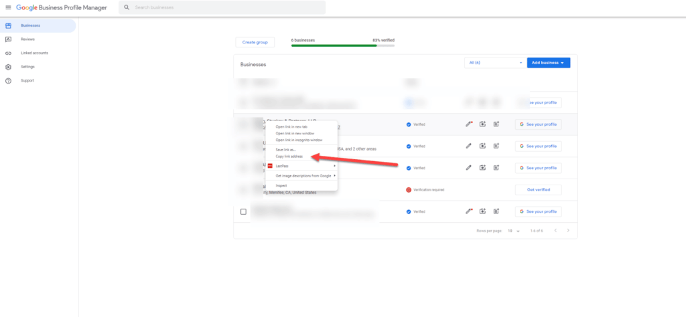
Task: Open the Add business dropdown button
Action: 548,63
